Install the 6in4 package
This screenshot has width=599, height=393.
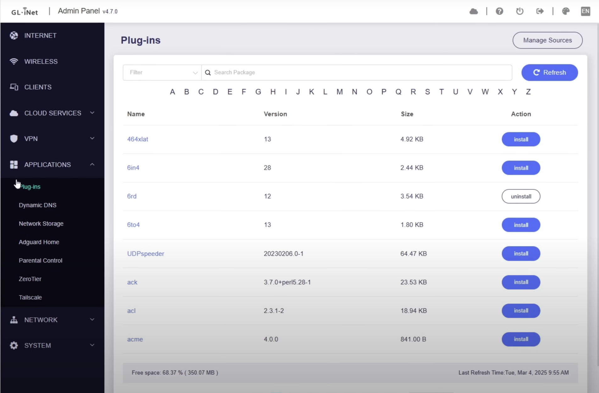coord(521,168)
